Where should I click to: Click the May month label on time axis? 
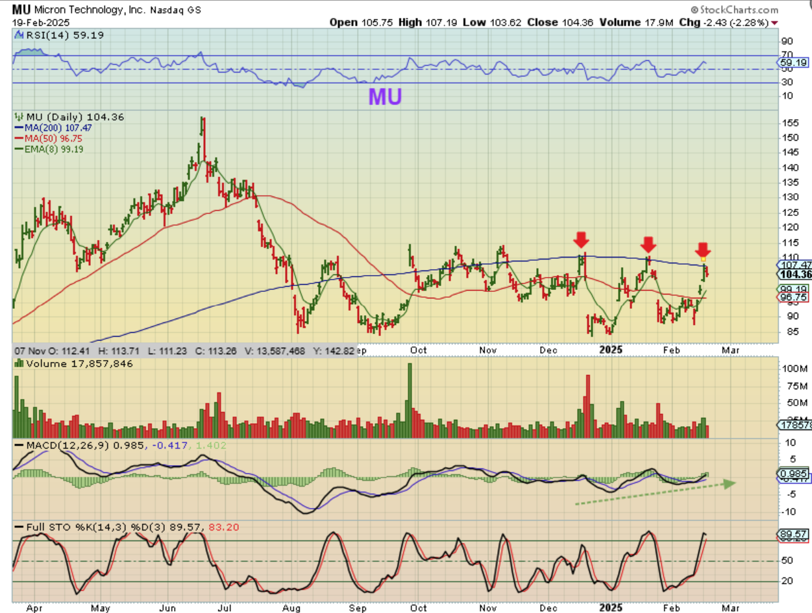point(101,608)
